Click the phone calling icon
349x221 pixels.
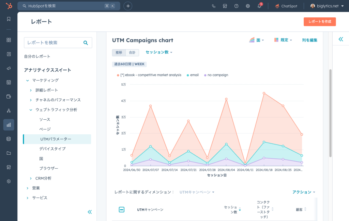coord(214,6)
